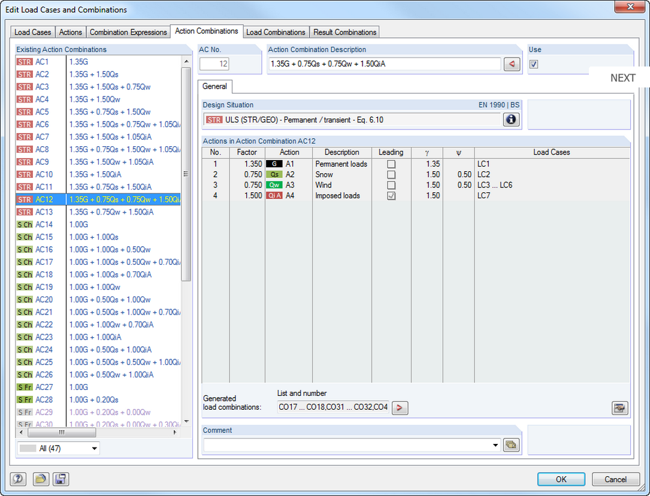Click the Load Cases column header
Screen dimensions: 650x496
click(552, 153)
